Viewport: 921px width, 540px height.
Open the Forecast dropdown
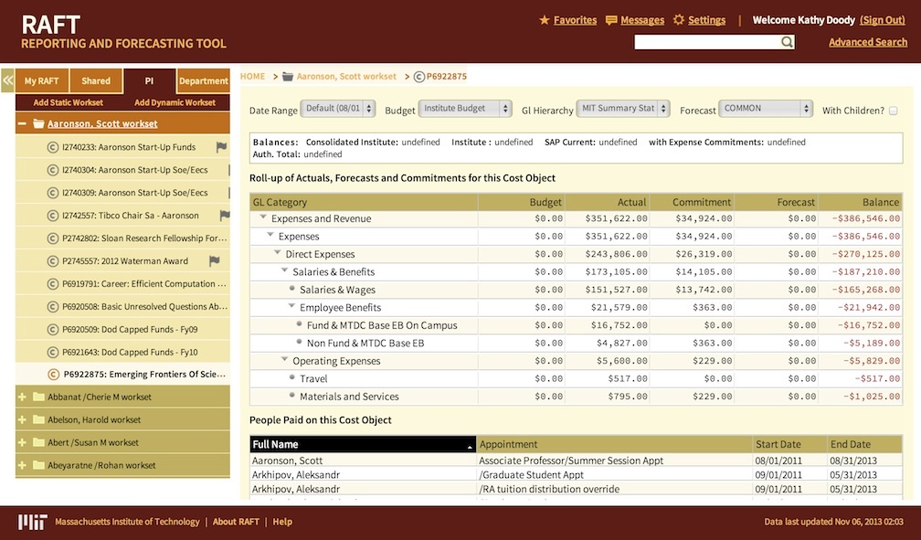(x=766, y=109)
